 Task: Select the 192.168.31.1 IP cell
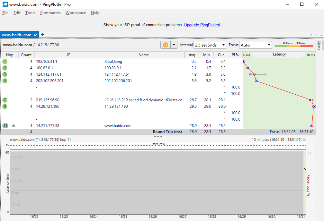[47, 62]
